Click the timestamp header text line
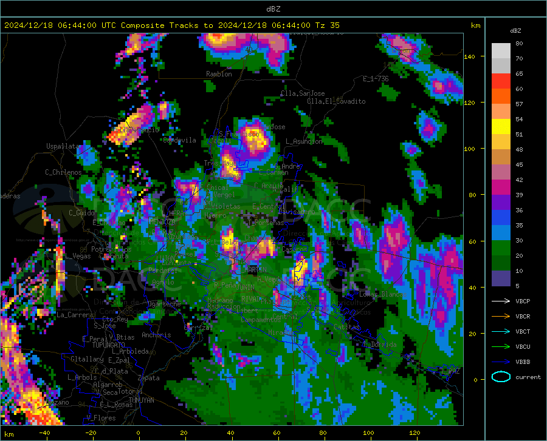This screenshot has height=441, width=547. [x=171, y=25]
